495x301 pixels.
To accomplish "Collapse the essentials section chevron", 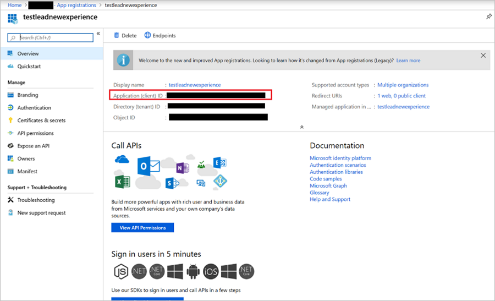I will pyautogui.click(x=301, y=127).
